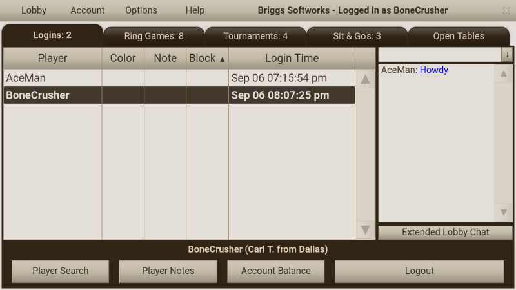Switch to Ring Games tab
Viewport: 516px width, 290px height.
(154, 36)
